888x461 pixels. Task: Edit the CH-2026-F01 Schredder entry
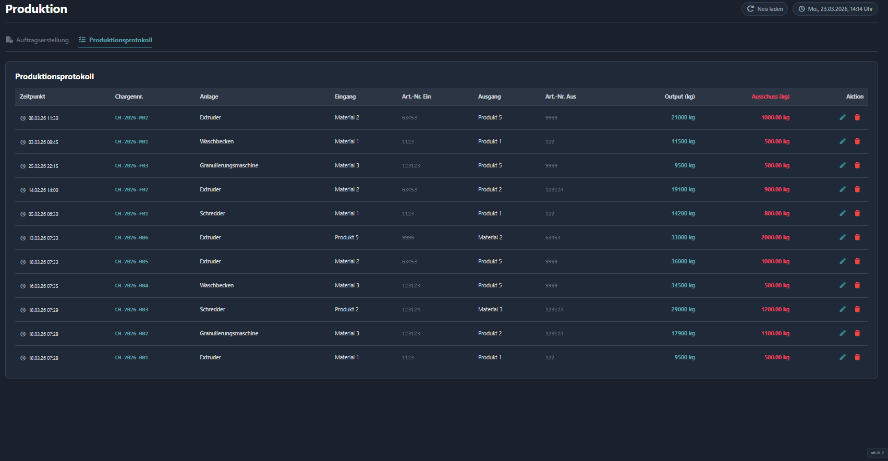pos(842,213)
